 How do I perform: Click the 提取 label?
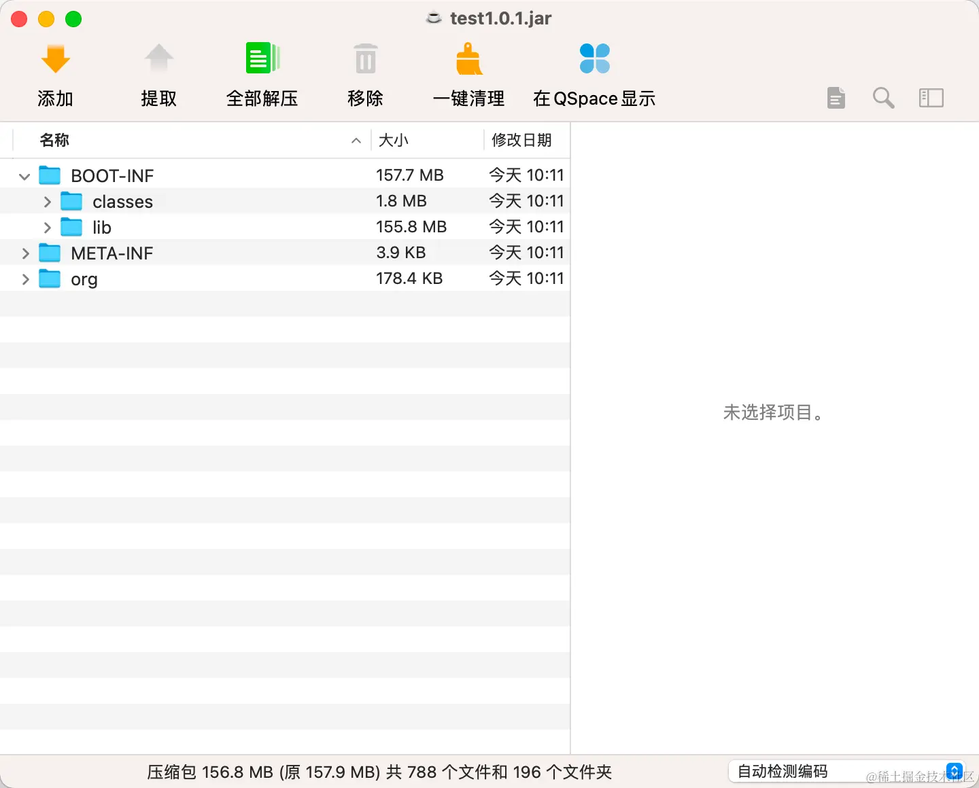(x=159, y=98)
